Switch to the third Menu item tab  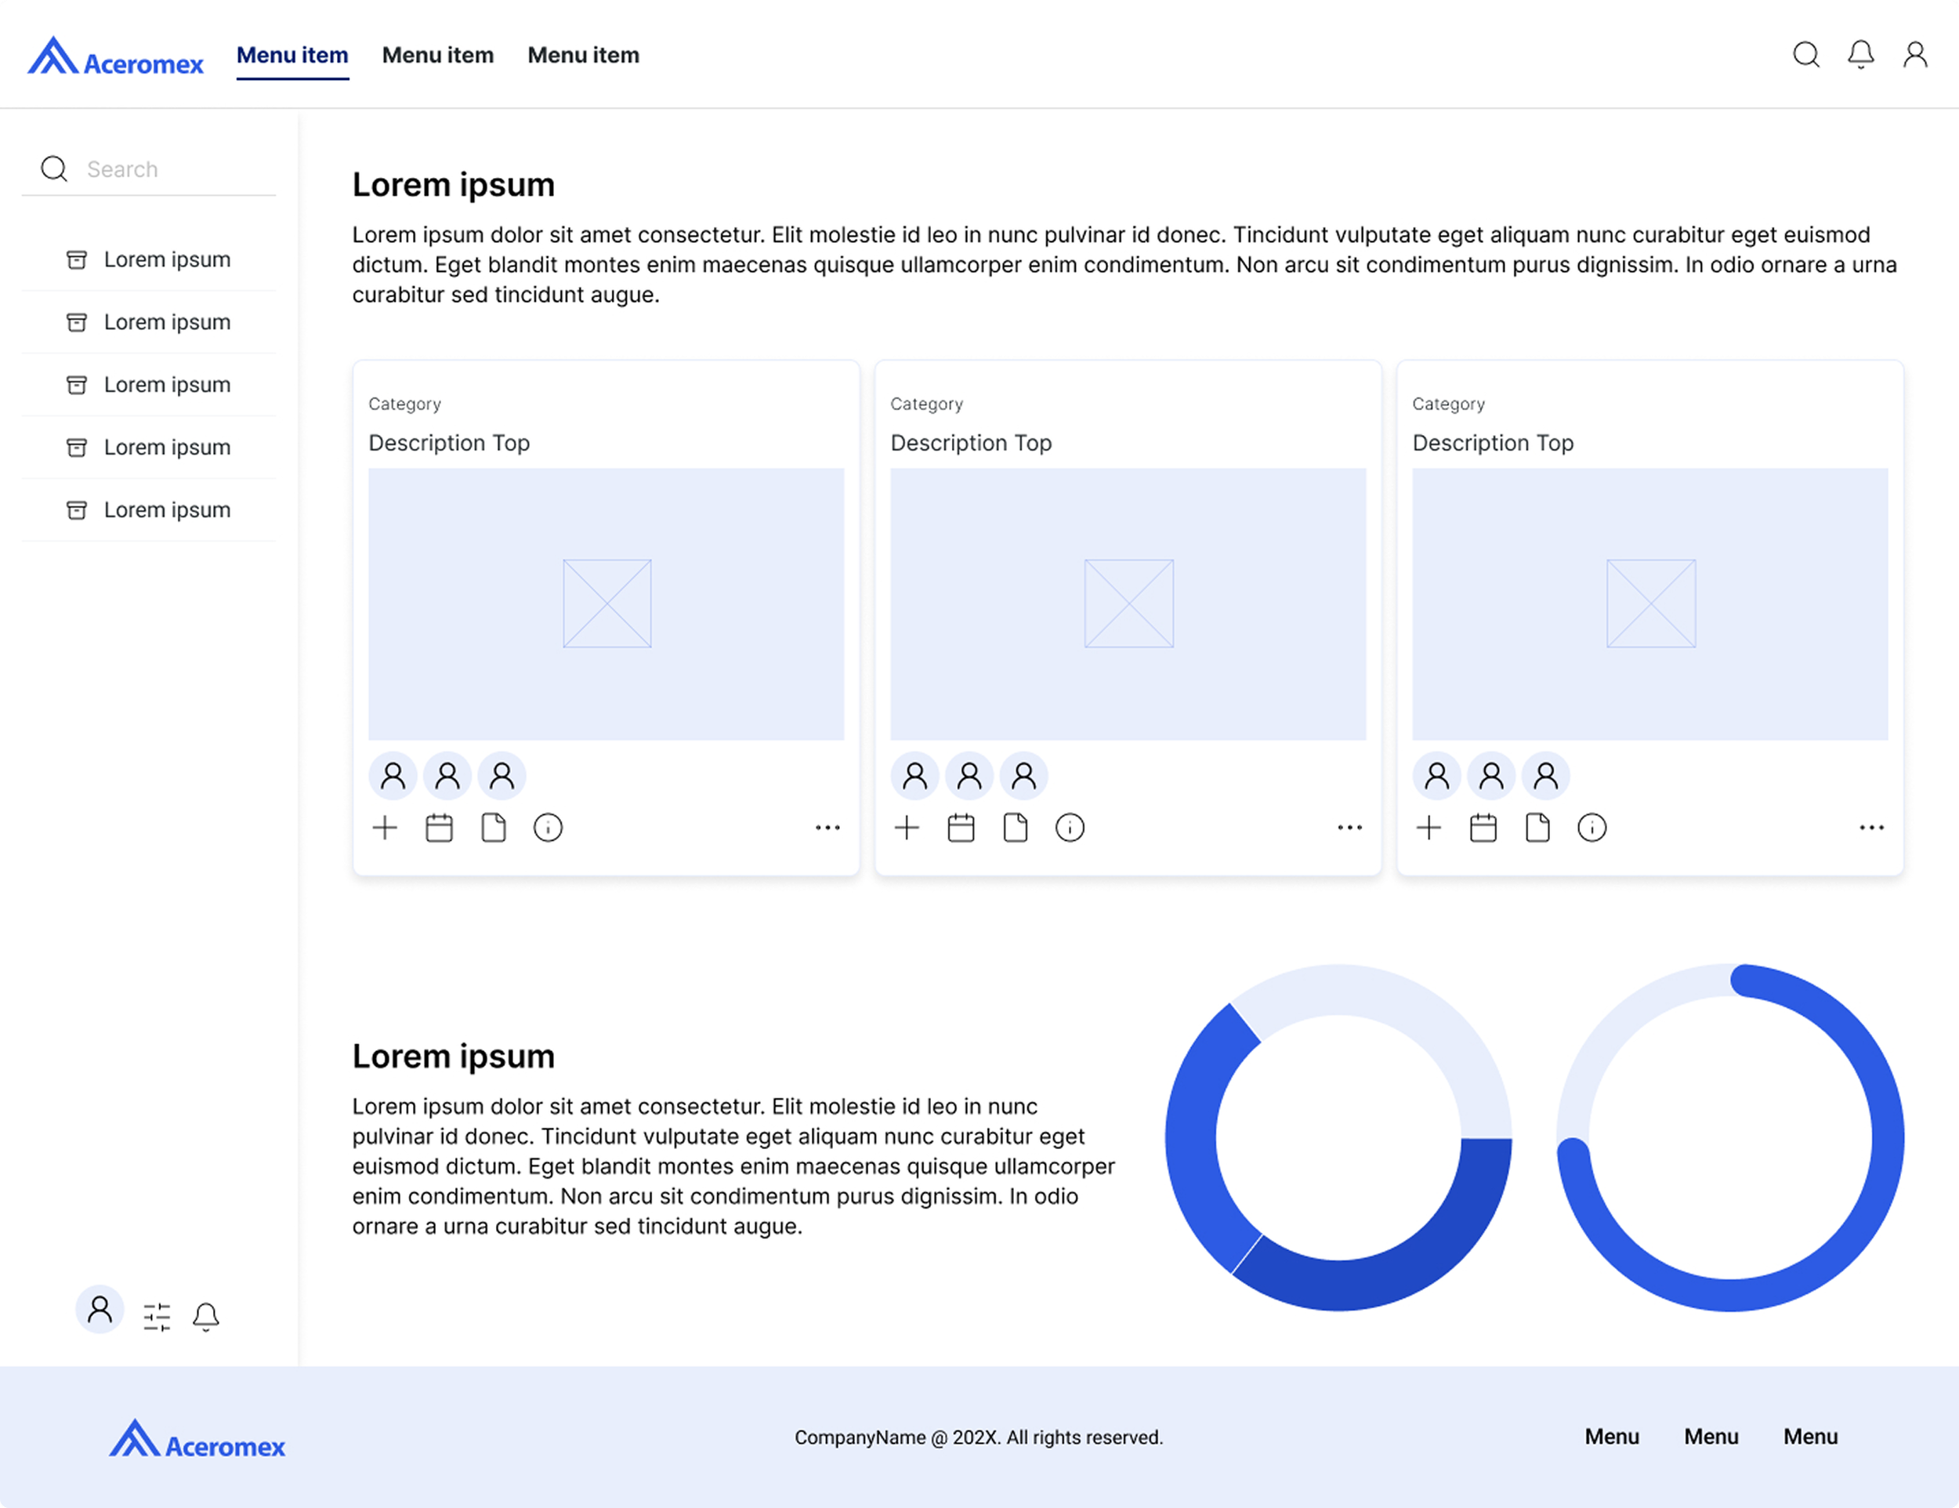coord(583,56)
